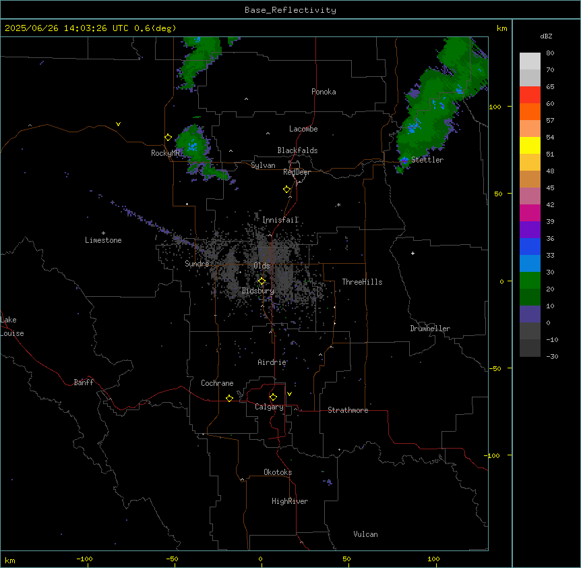This screenshot has height=568, width=581.
Task: Click the -100 km mark on bottom axis
Action: click(84, 559)
